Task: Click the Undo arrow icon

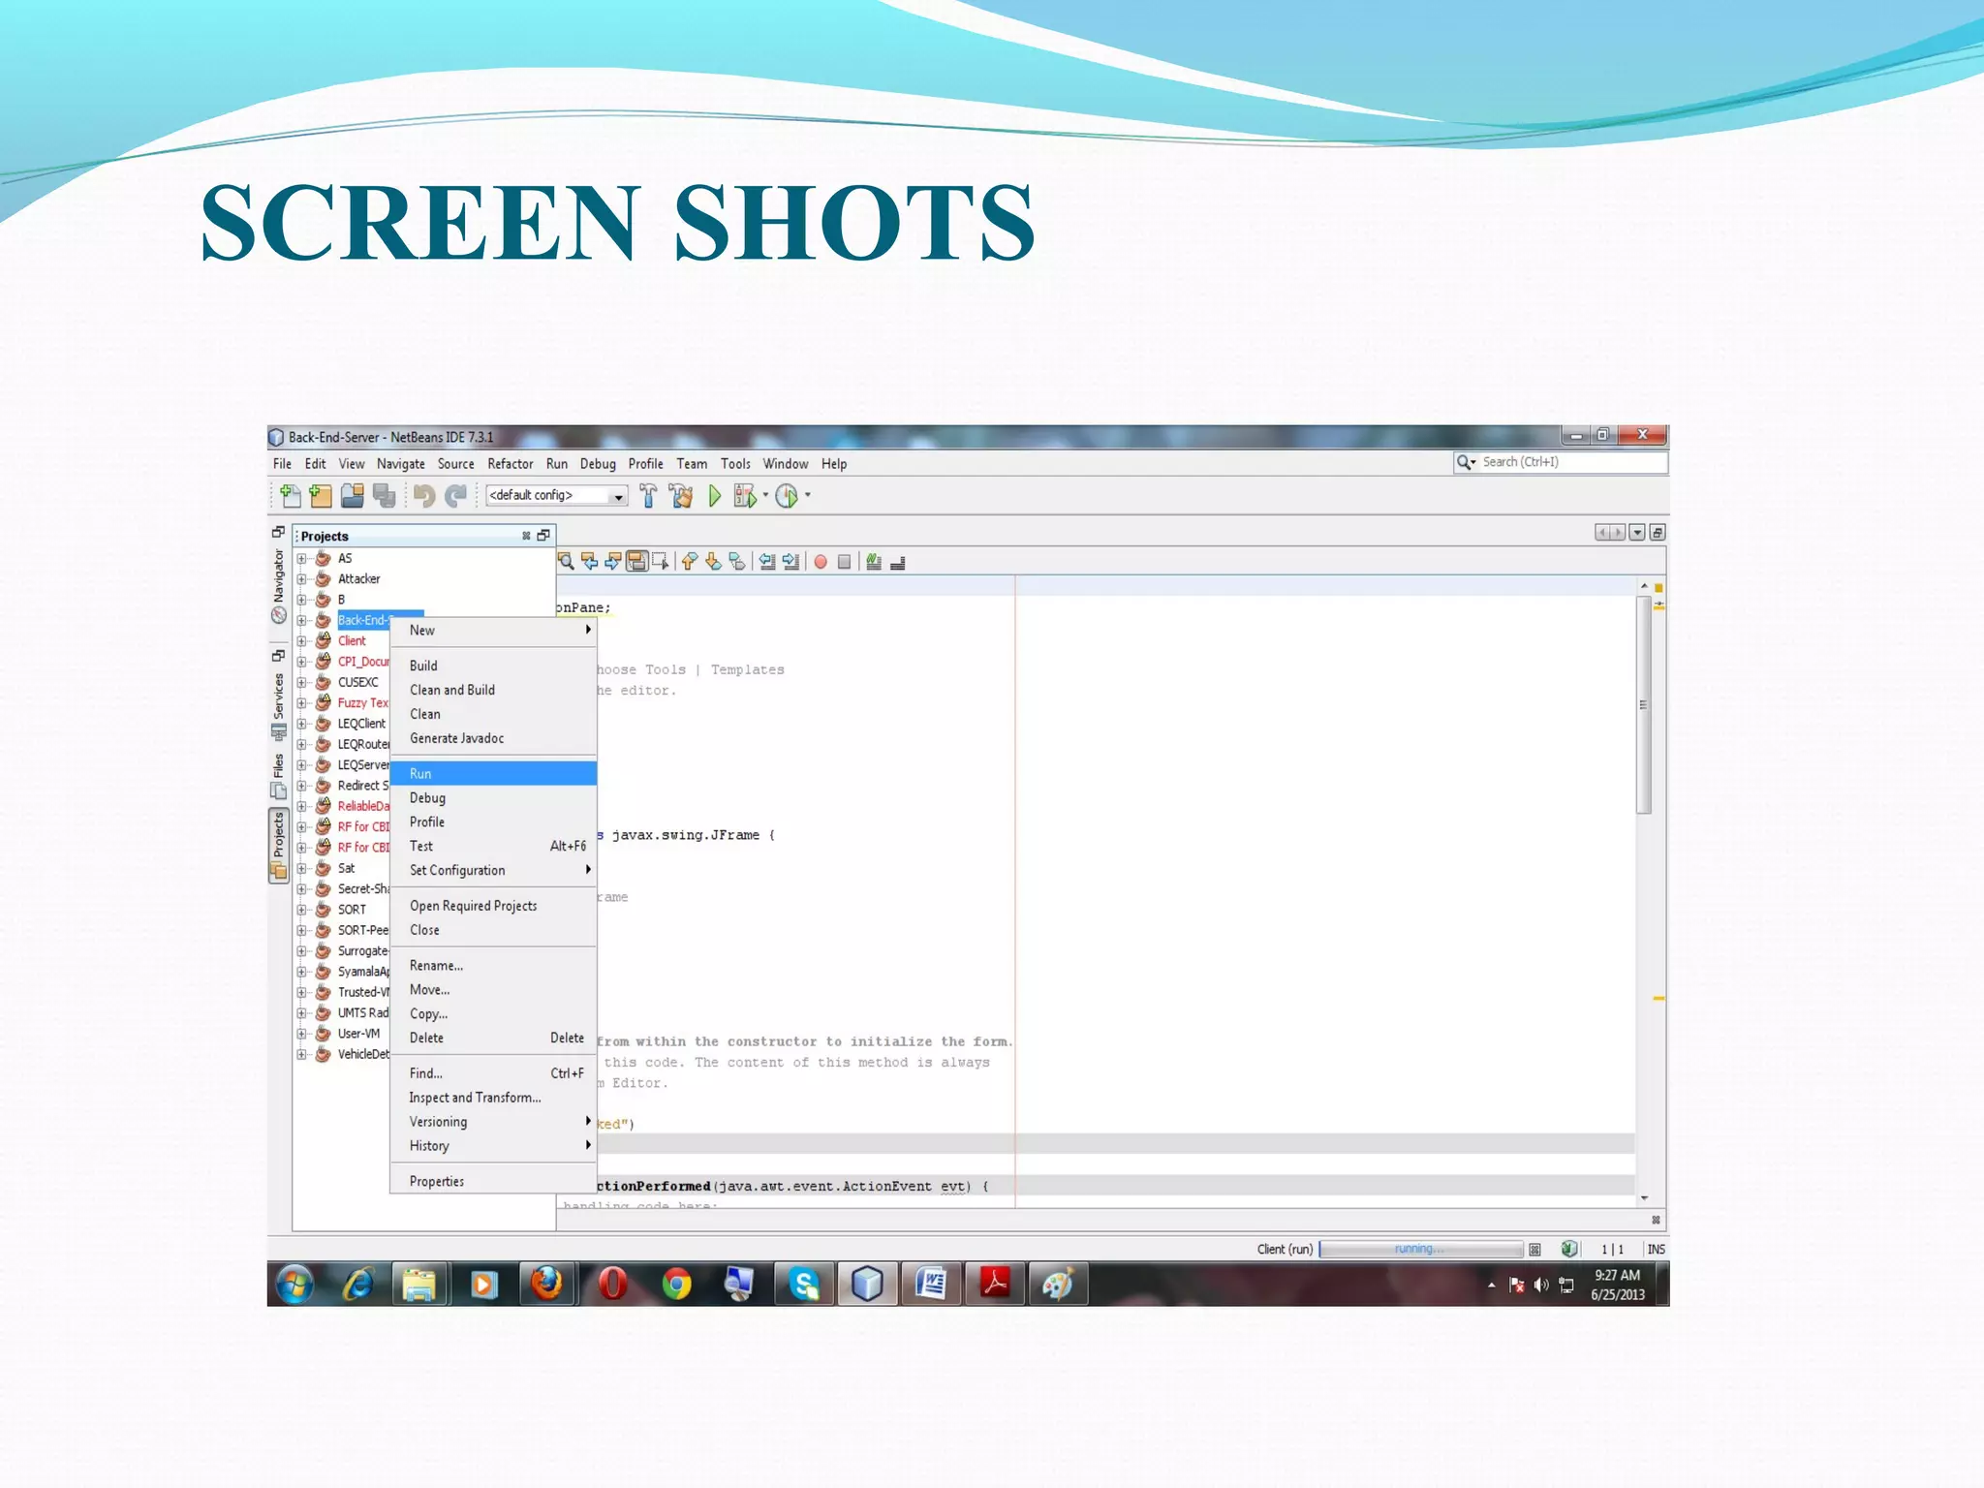Action: tap(424, 496)
